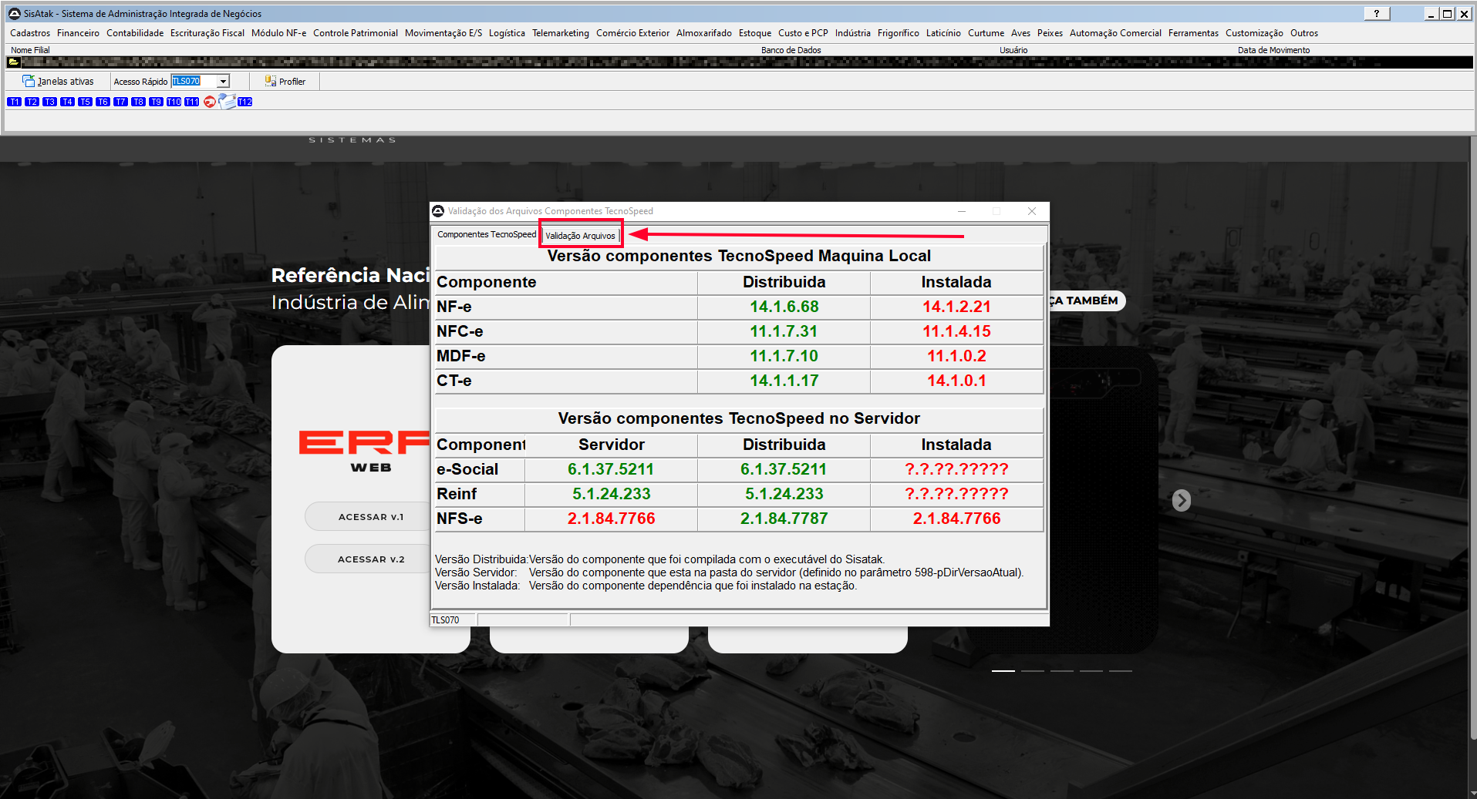1477x799 pixels.
Task: Click the T3 shortcut icon
Action: pyautogui.click(x=49, y=102)
